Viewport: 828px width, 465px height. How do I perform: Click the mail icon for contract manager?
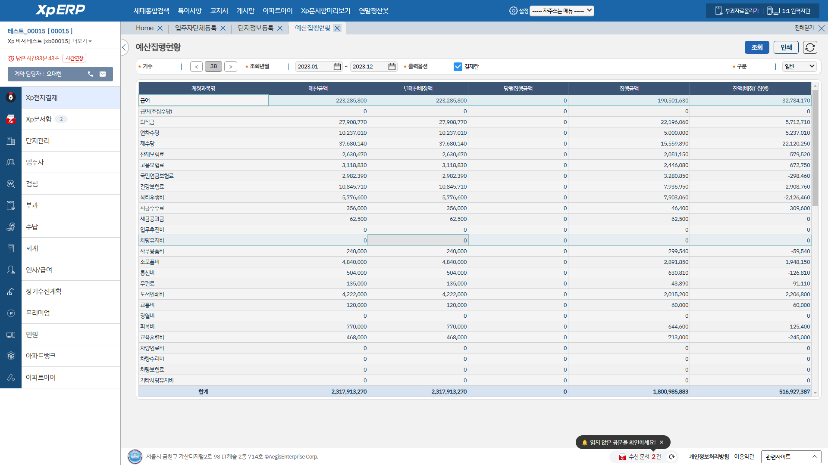103,74
